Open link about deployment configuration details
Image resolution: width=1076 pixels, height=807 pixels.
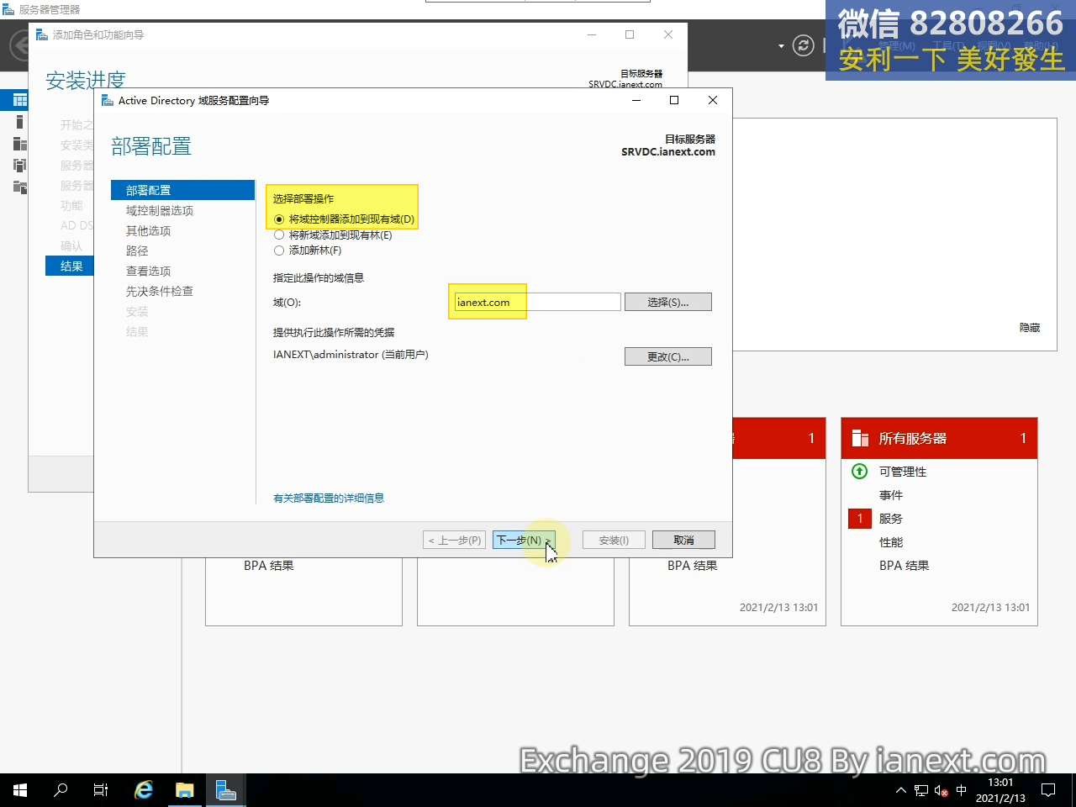pyautogui.click(x=329, y=498)
